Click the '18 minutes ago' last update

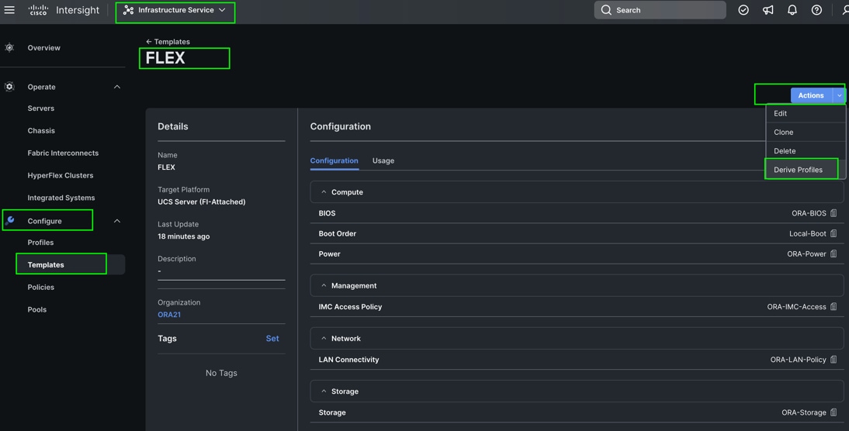click(184, 236)
